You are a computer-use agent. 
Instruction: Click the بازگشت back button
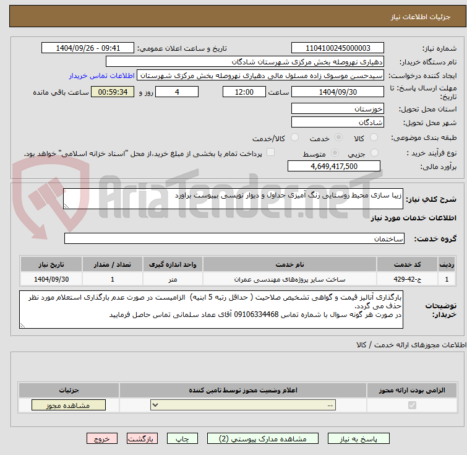(142, 439)
